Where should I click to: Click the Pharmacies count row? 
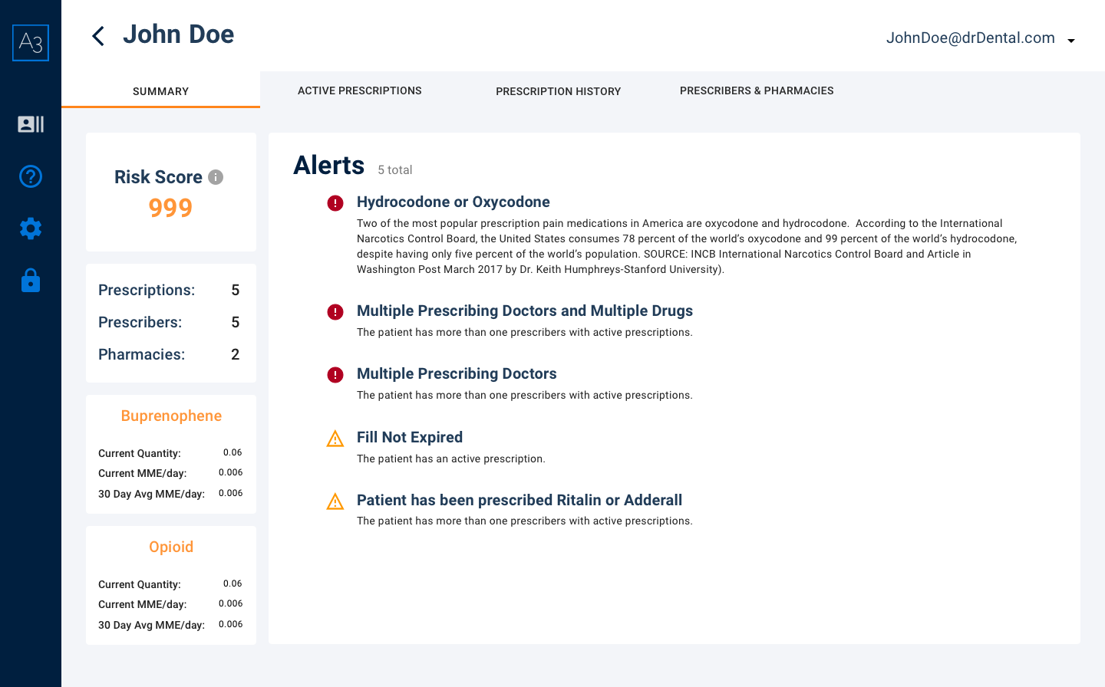point(170,354)
